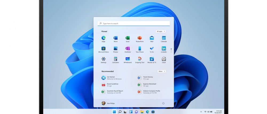Launch the Calculator app
Screen dimensions: 267x114
[116, 59]
